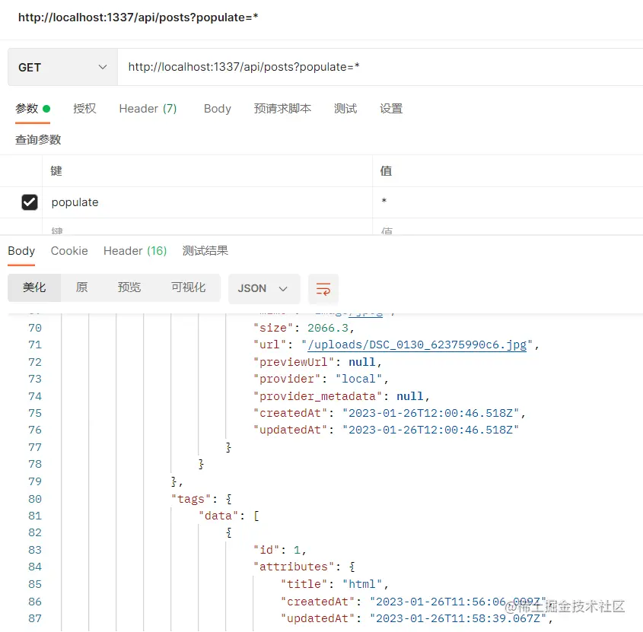Click line number 80 in gutter
This screenshot has height=632, width=643.
35,499
